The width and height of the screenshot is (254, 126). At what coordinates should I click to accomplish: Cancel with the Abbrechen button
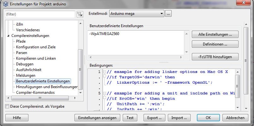(235, 118)
